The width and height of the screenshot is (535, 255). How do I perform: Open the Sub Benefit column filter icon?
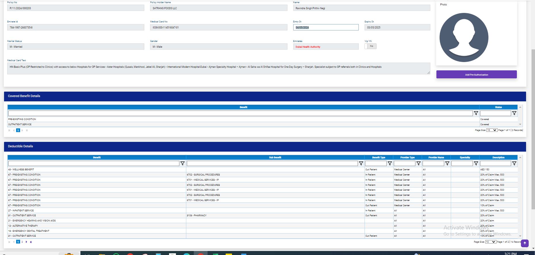[x=361, y=163]
